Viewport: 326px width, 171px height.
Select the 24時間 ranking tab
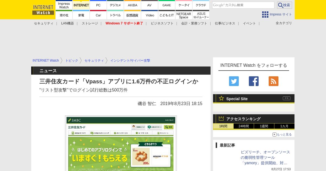[244, 126]
